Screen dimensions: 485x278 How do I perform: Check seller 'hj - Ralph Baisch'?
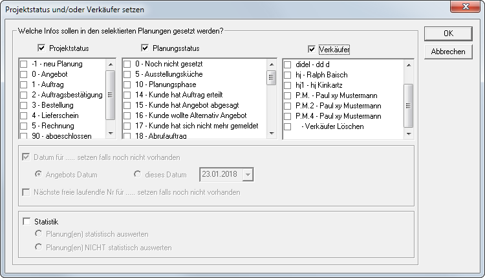click(x=288, y=75)
